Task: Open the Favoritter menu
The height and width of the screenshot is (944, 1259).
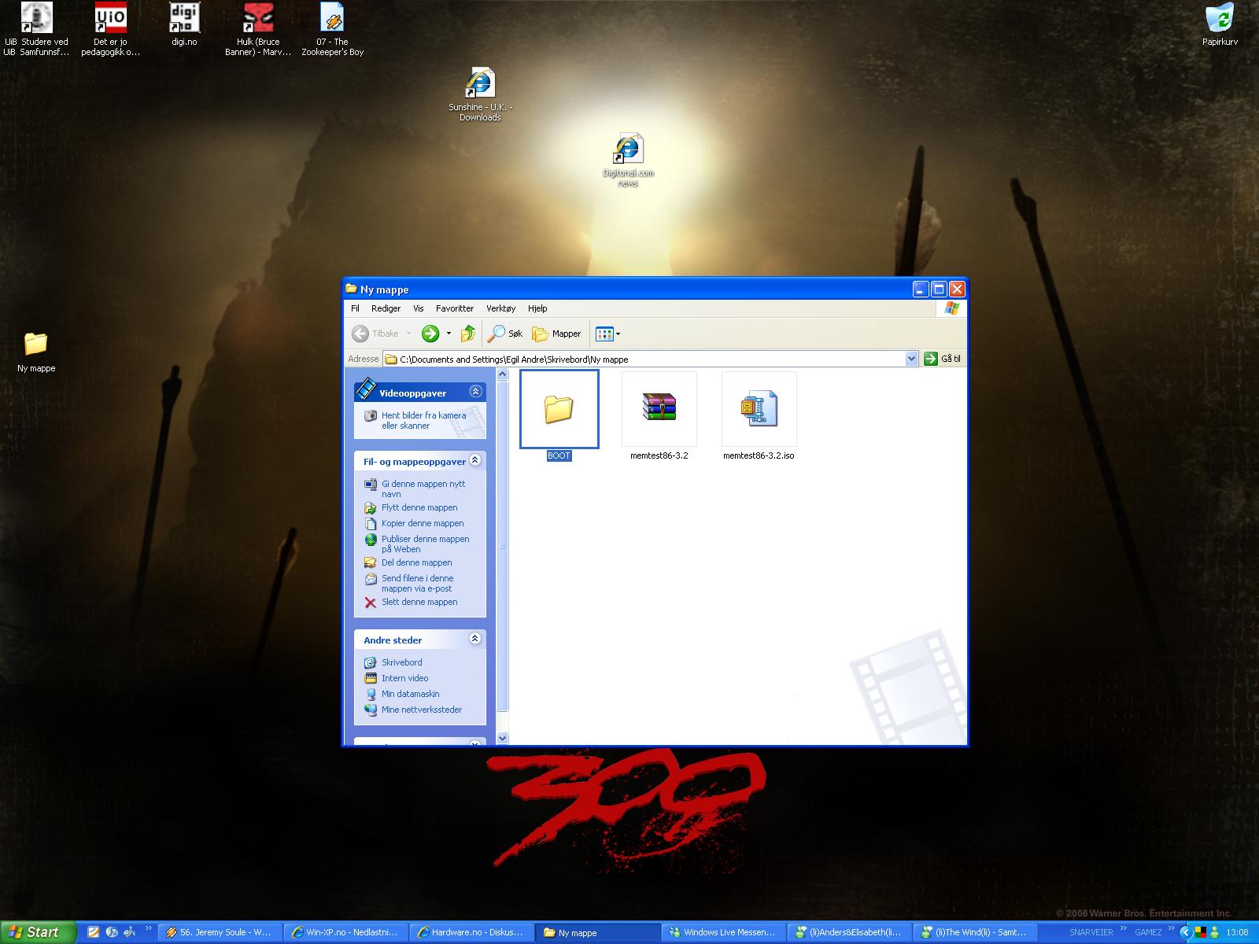Action: tap(455, 308)
